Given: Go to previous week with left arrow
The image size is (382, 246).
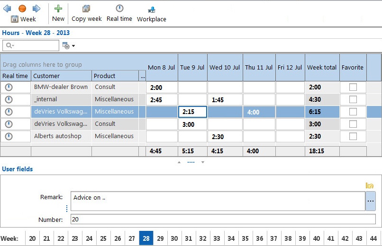Looking at the screenshot, I should 7,9.
